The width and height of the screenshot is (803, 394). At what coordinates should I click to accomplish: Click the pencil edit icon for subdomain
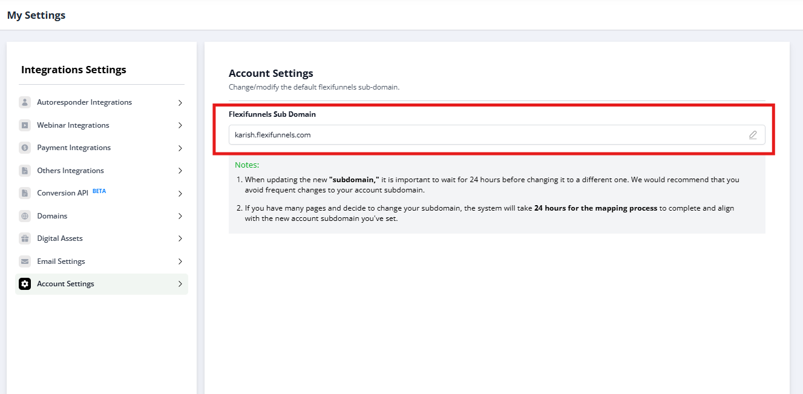point(753,135)
